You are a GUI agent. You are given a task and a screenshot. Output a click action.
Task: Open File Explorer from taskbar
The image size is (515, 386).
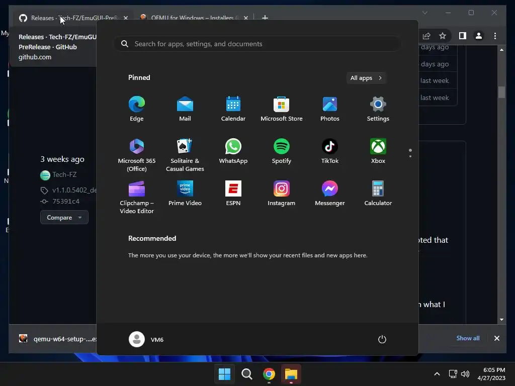click(291, 374)
